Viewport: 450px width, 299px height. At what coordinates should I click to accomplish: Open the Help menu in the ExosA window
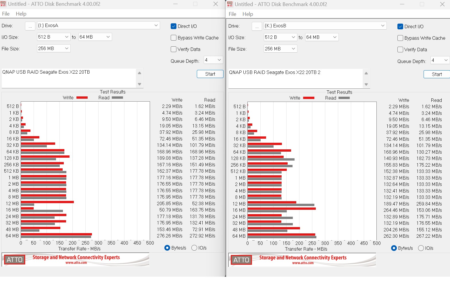point(21,14)
